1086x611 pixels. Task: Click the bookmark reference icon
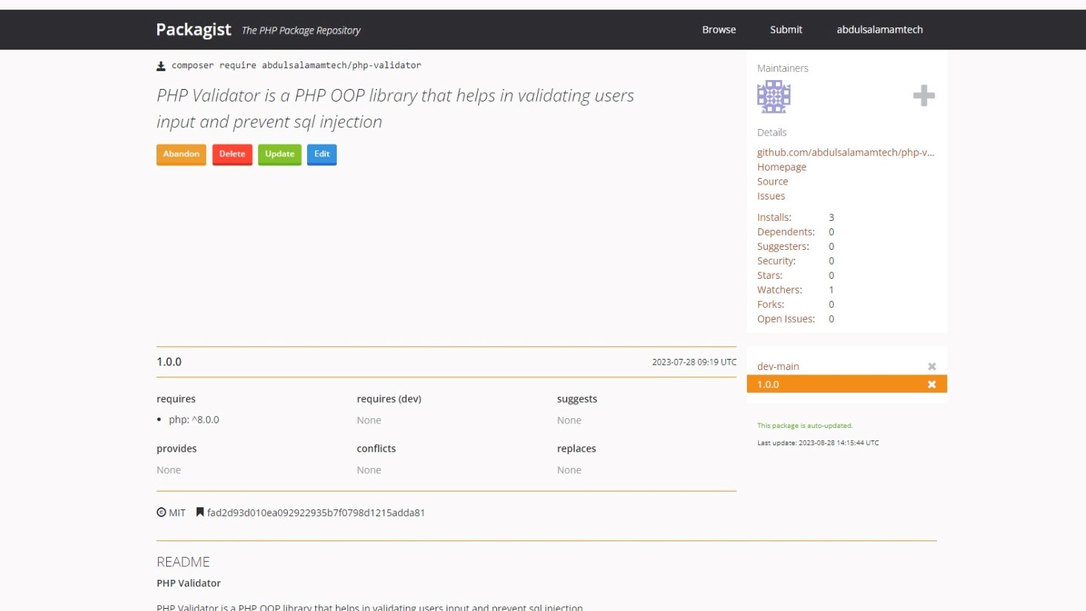coord(200,512)
